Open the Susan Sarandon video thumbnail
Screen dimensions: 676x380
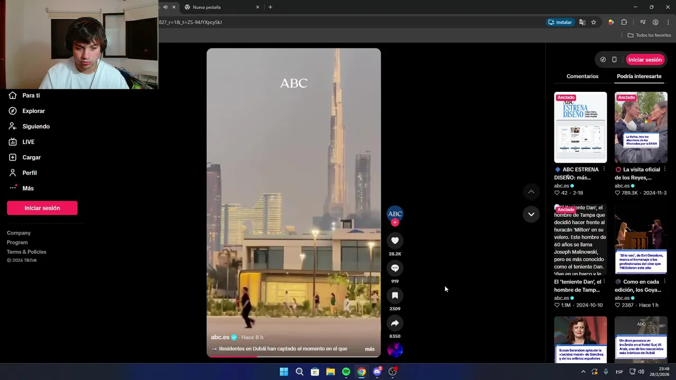tap(580, 340)
